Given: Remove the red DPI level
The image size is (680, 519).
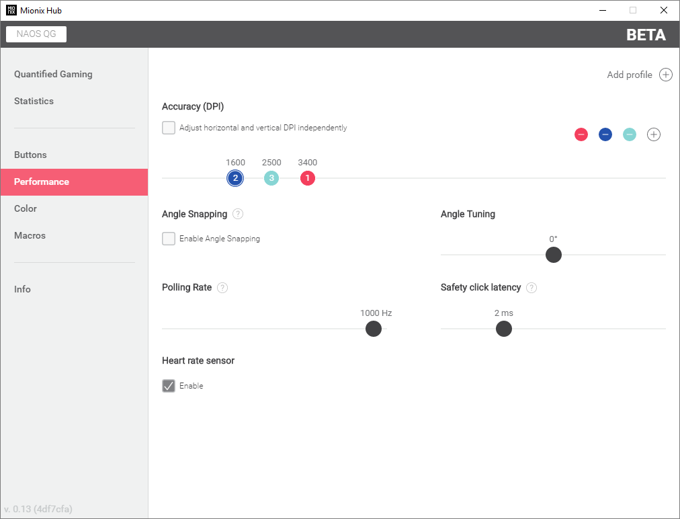Looking at the screenshot, I should click(x=581, y=134).
